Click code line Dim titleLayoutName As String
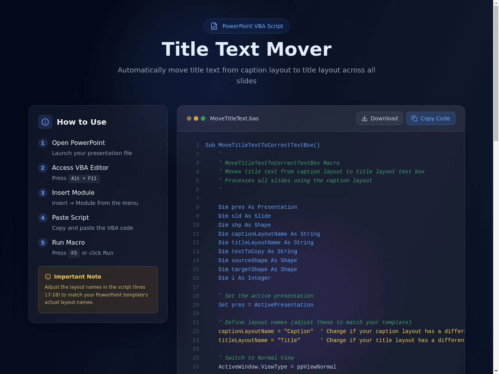499x374 pixels. tap(266, 243)
